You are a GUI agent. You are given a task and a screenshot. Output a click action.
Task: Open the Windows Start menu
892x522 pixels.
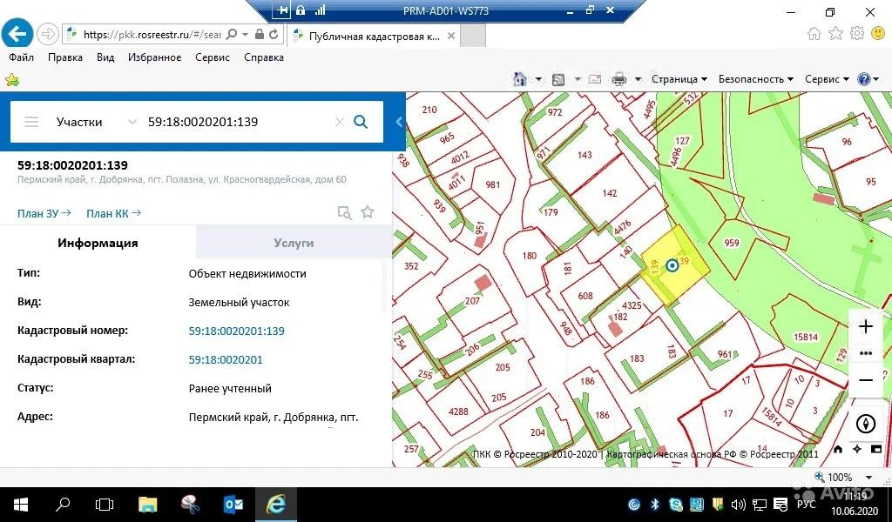point(21,505)
